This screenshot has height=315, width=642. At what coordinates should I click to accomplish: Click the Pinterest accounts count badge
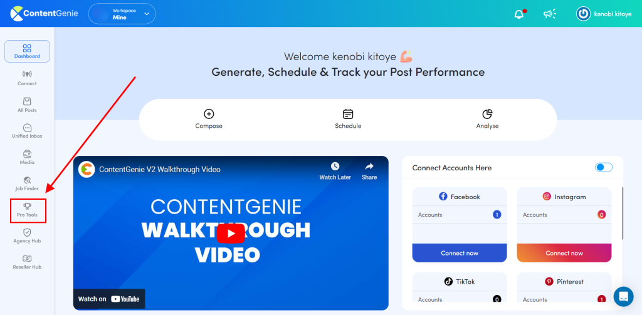coord(601,299)
